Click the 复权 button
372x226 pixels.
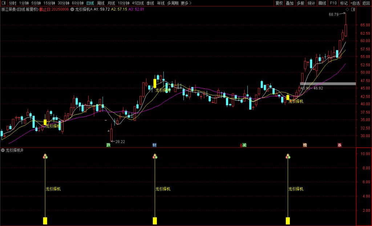pos(279,3)
